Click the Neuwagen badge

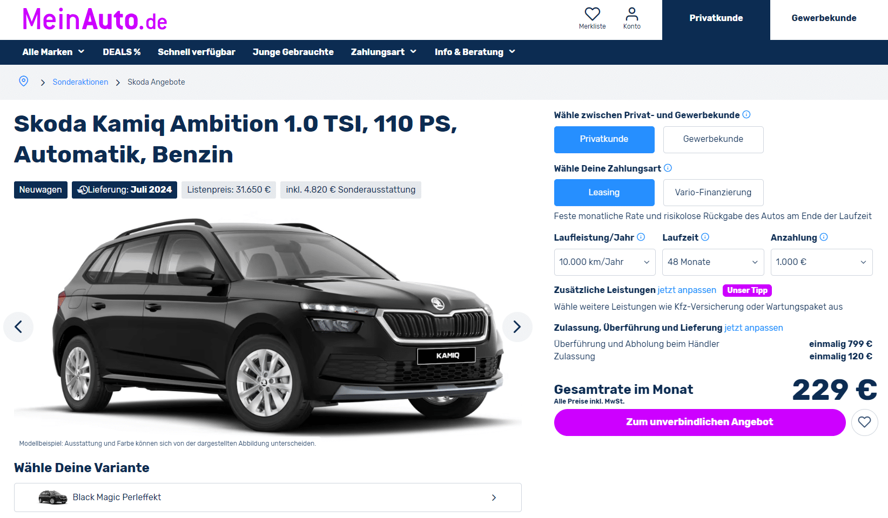point(41,190)
